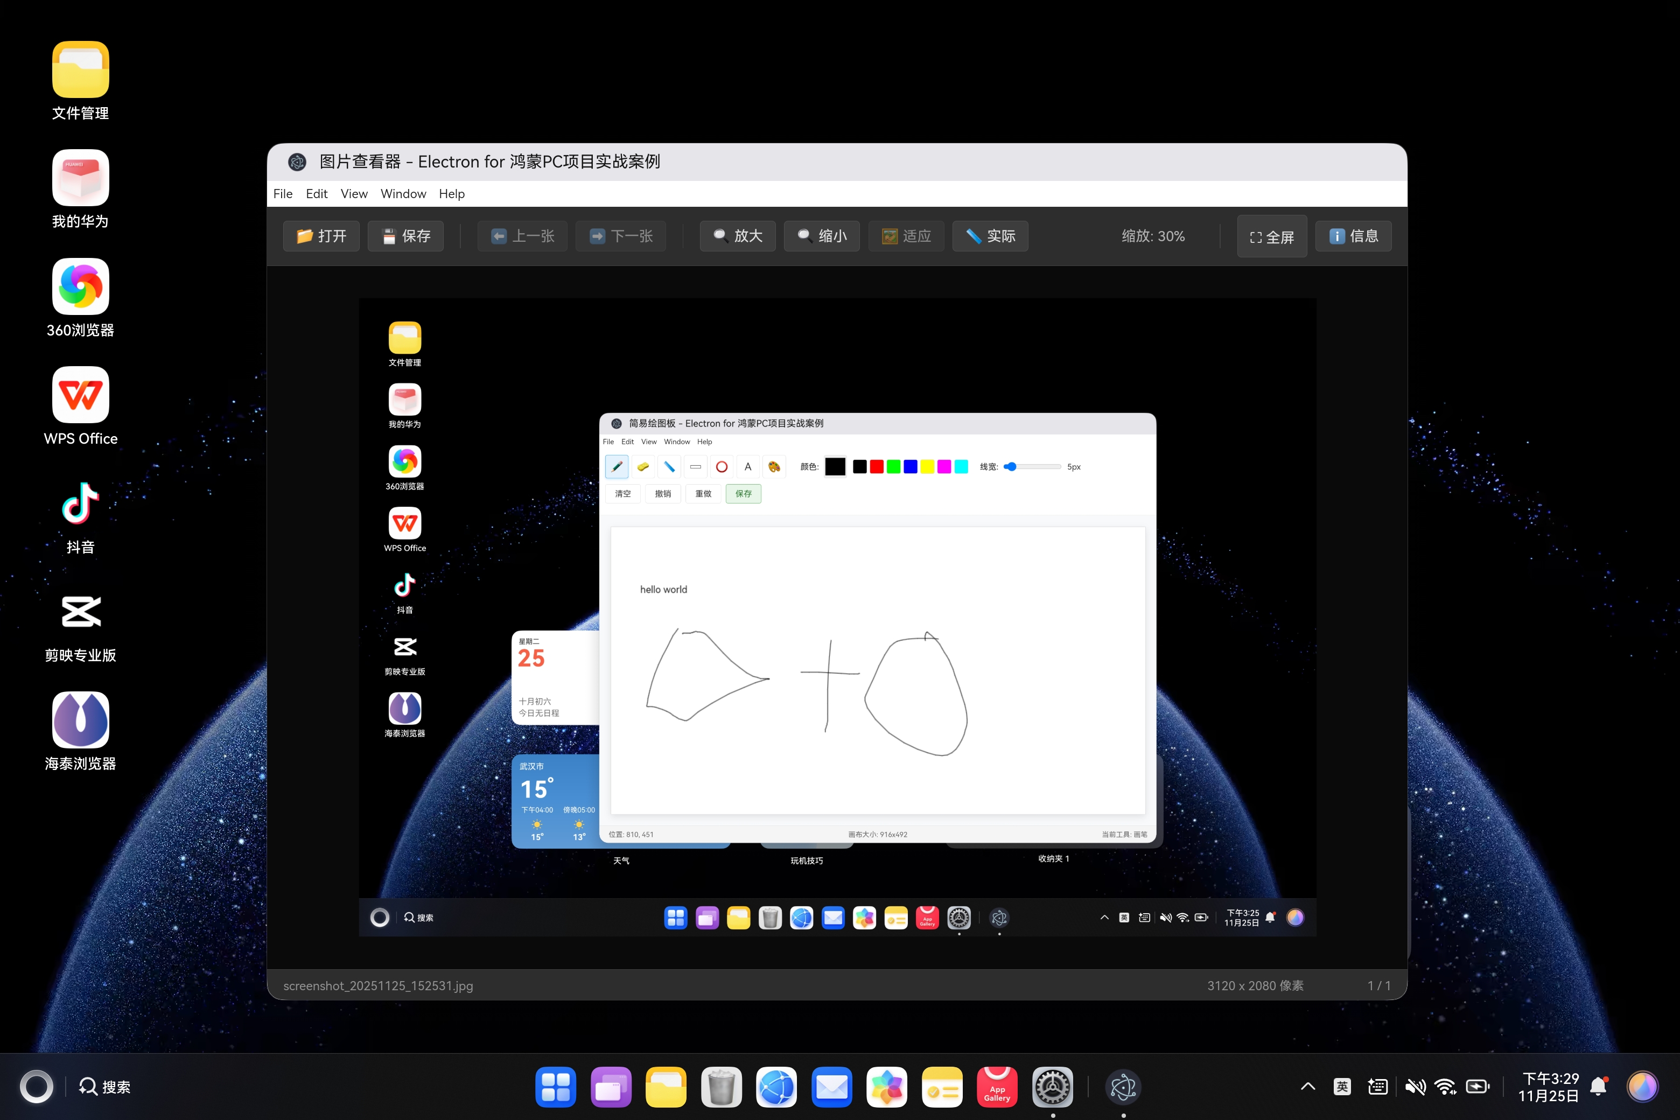Open the Edit menu in 图片查看器
The width and height of the screenshot is (1680, 1120).
coord(317,193)
